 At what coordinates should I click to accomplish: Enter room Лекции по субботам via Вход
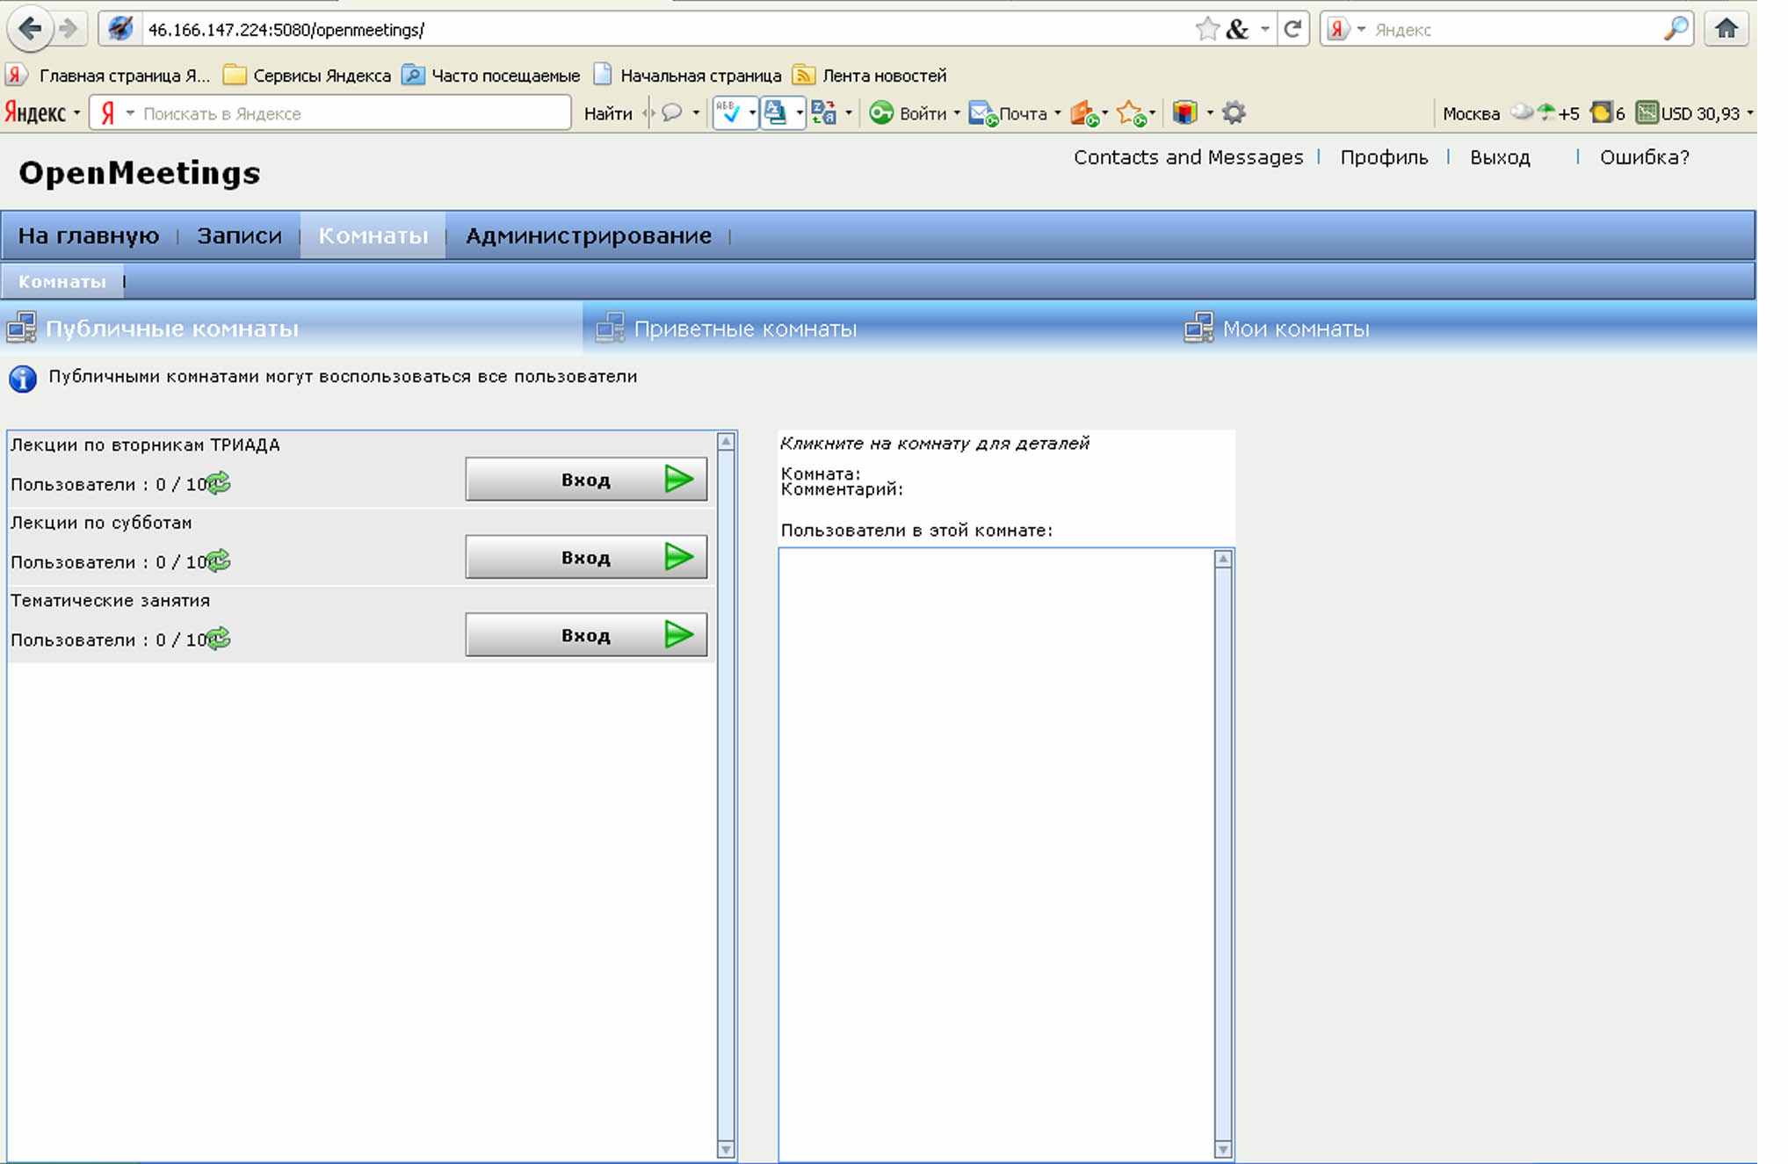[x=586, y=557]
